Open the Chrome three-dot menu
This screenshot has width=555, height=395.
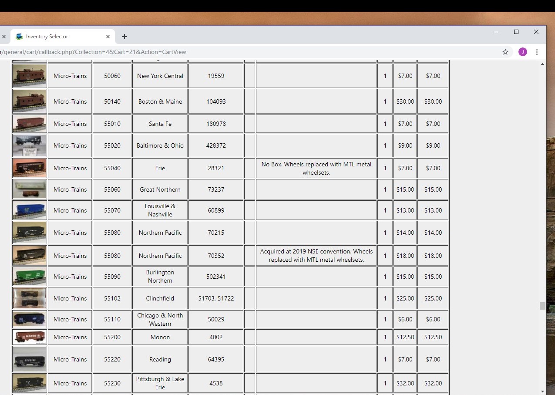point(537,52)
